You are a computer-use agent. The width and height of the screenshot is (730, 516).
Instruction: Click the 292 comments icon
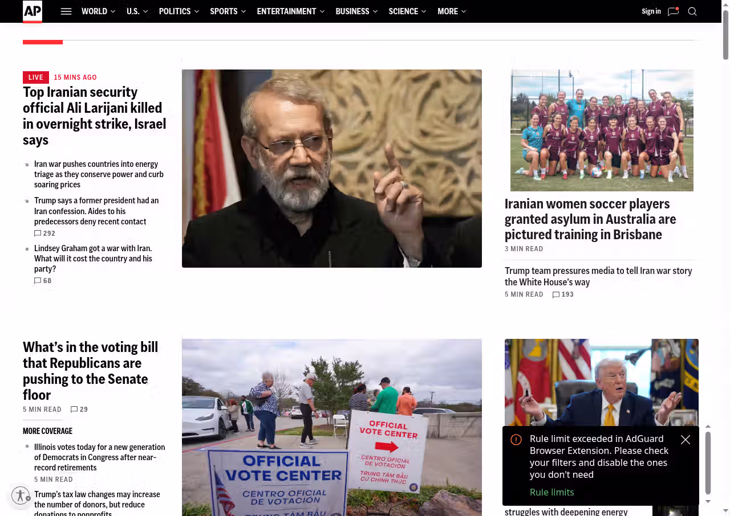tap(38, 234)
